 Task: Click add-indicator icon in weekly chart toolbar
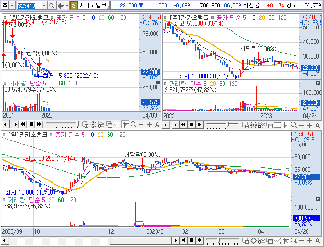261,125
